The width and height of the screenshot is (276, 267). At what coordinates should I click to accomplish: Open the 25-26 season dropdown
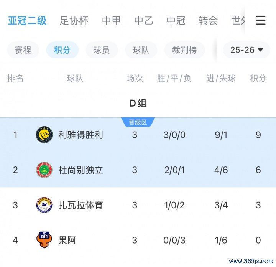pyautogui.click(x=246, y=50)
